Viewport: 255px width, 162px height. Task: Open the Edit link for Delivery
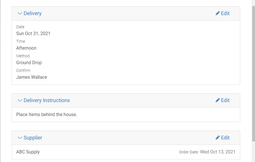pyautogui.click(x=225, y=13)
